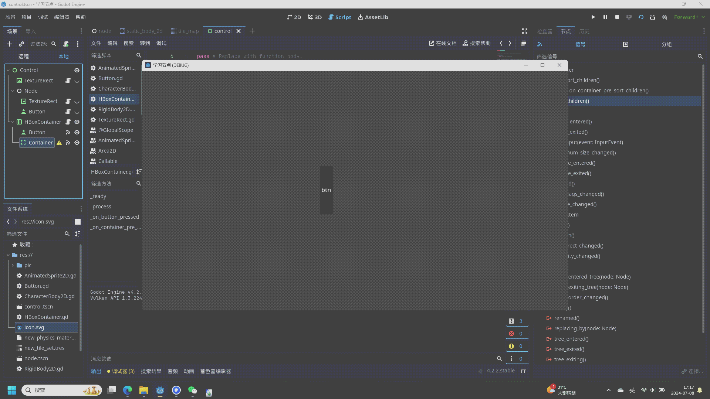The width and height of the screenshot is (710, 399).
Task: Switch to the 3D workspace
Action: 315,17
